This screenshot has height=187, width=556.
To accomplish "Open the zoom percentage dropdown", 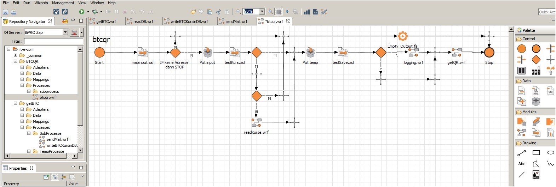I will 262,12.
